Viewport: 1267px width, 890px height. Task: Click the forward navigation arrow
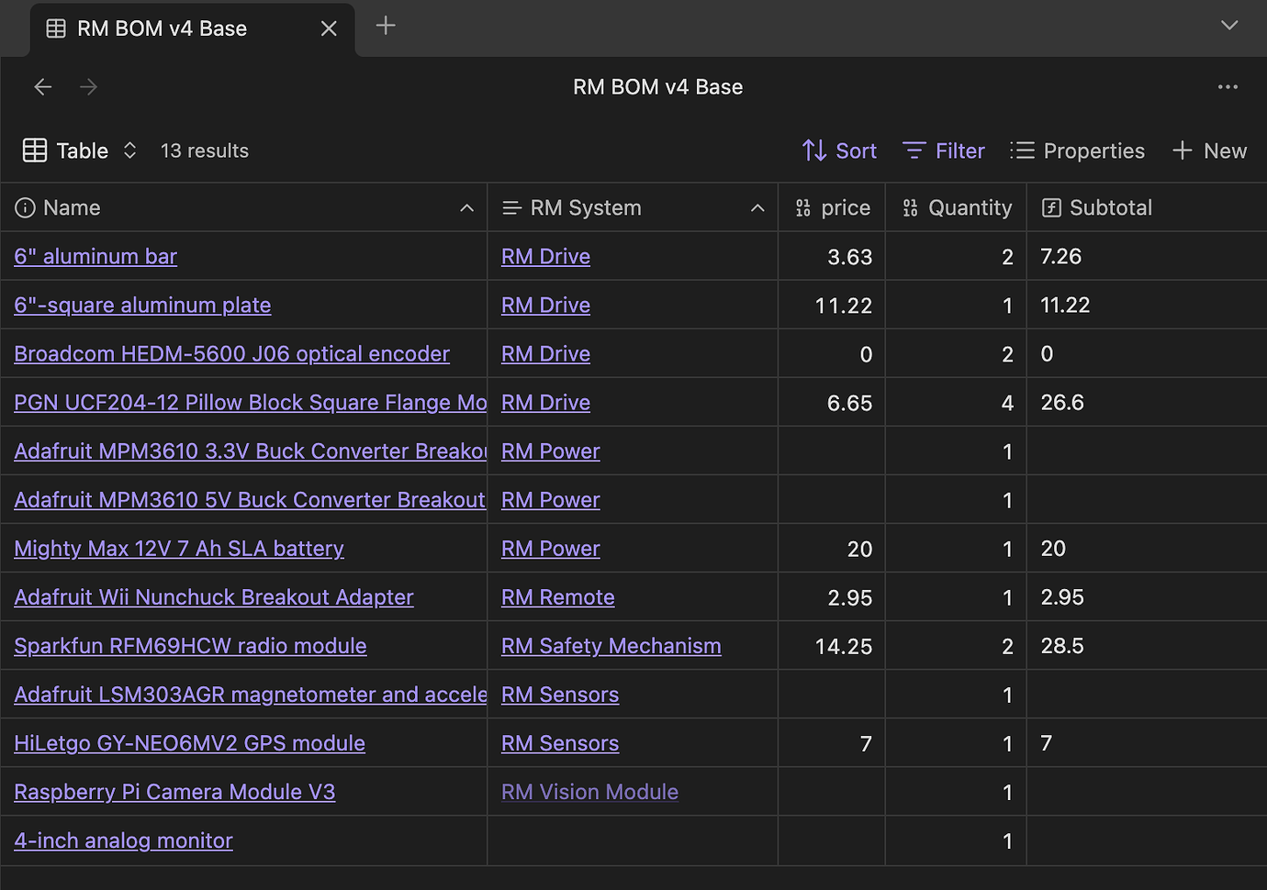click(89, 87)
